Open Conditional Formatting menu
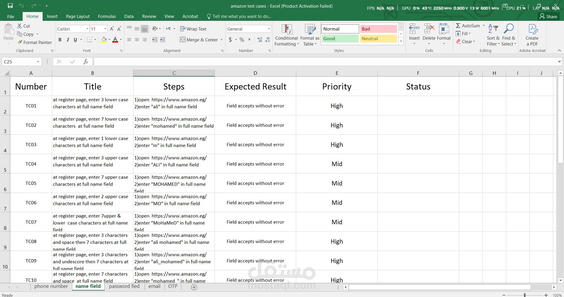The image size is (564, 297). tap(287, 35)
